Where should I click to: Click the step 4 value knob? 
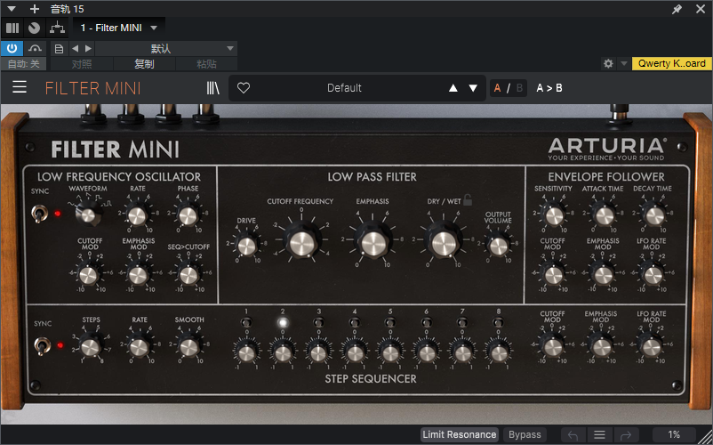(x=355, y=352)
